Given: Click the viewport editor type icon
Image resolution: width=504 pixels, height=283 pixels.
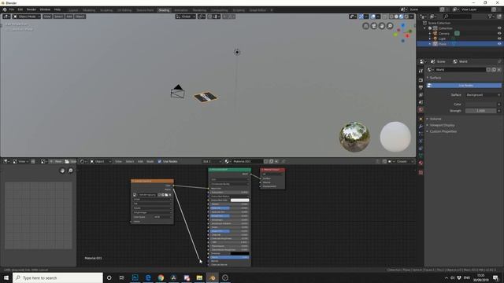Looking at the screenshot, I should pos(6,17).
